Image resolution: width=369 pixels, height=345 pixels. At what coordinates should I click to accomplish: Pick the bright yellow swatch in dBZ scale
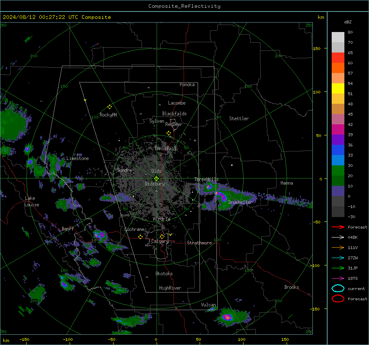tap(338, 88)
